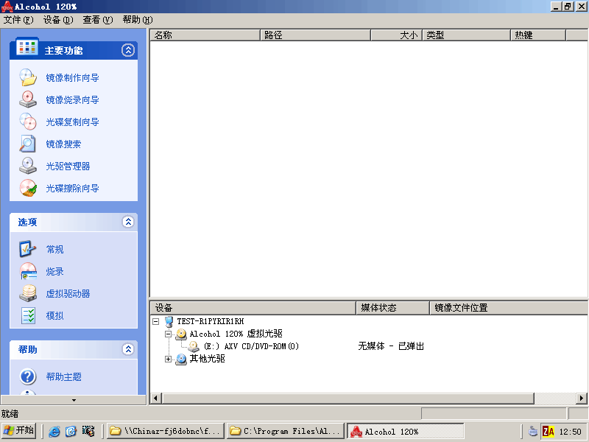Switch to C:\Program Files\Al... taskbar window
The image size is (589, 442).
click(x=286, y=431)
